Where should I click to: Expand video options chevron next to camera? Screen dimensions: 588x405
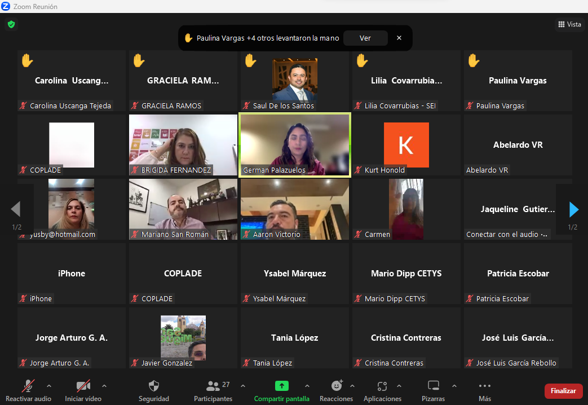[104, 386]
